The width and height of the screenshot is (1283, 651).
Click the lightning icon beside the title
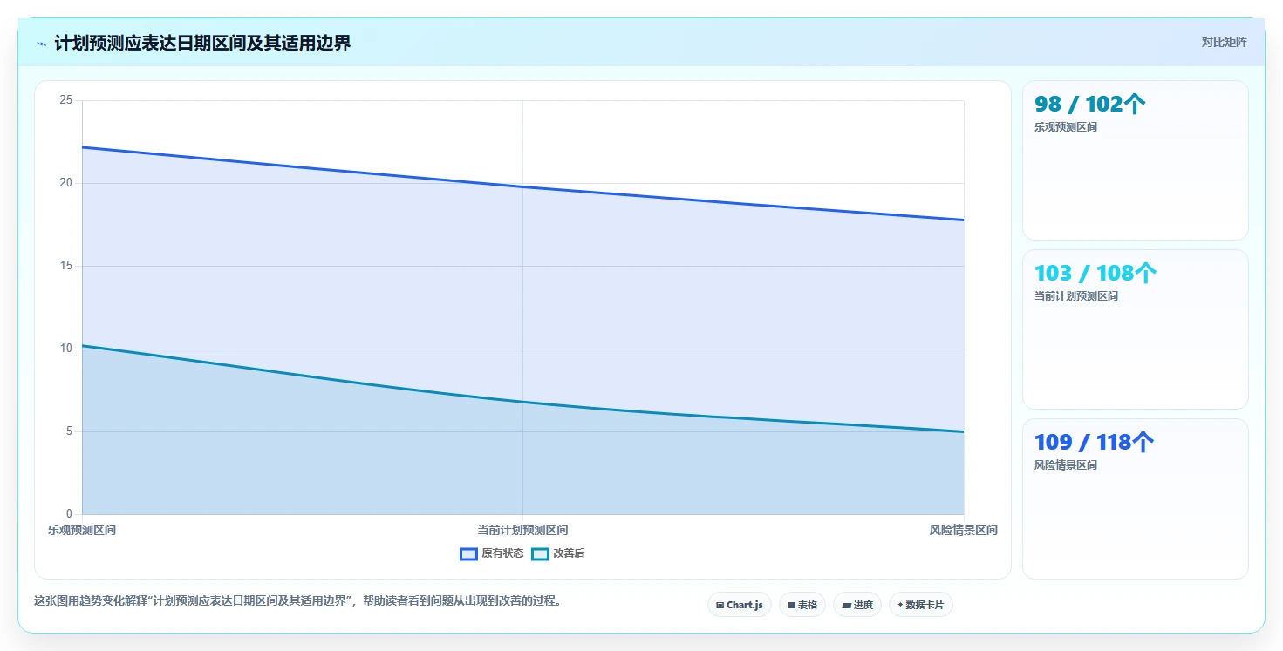(x=41, y=44)
